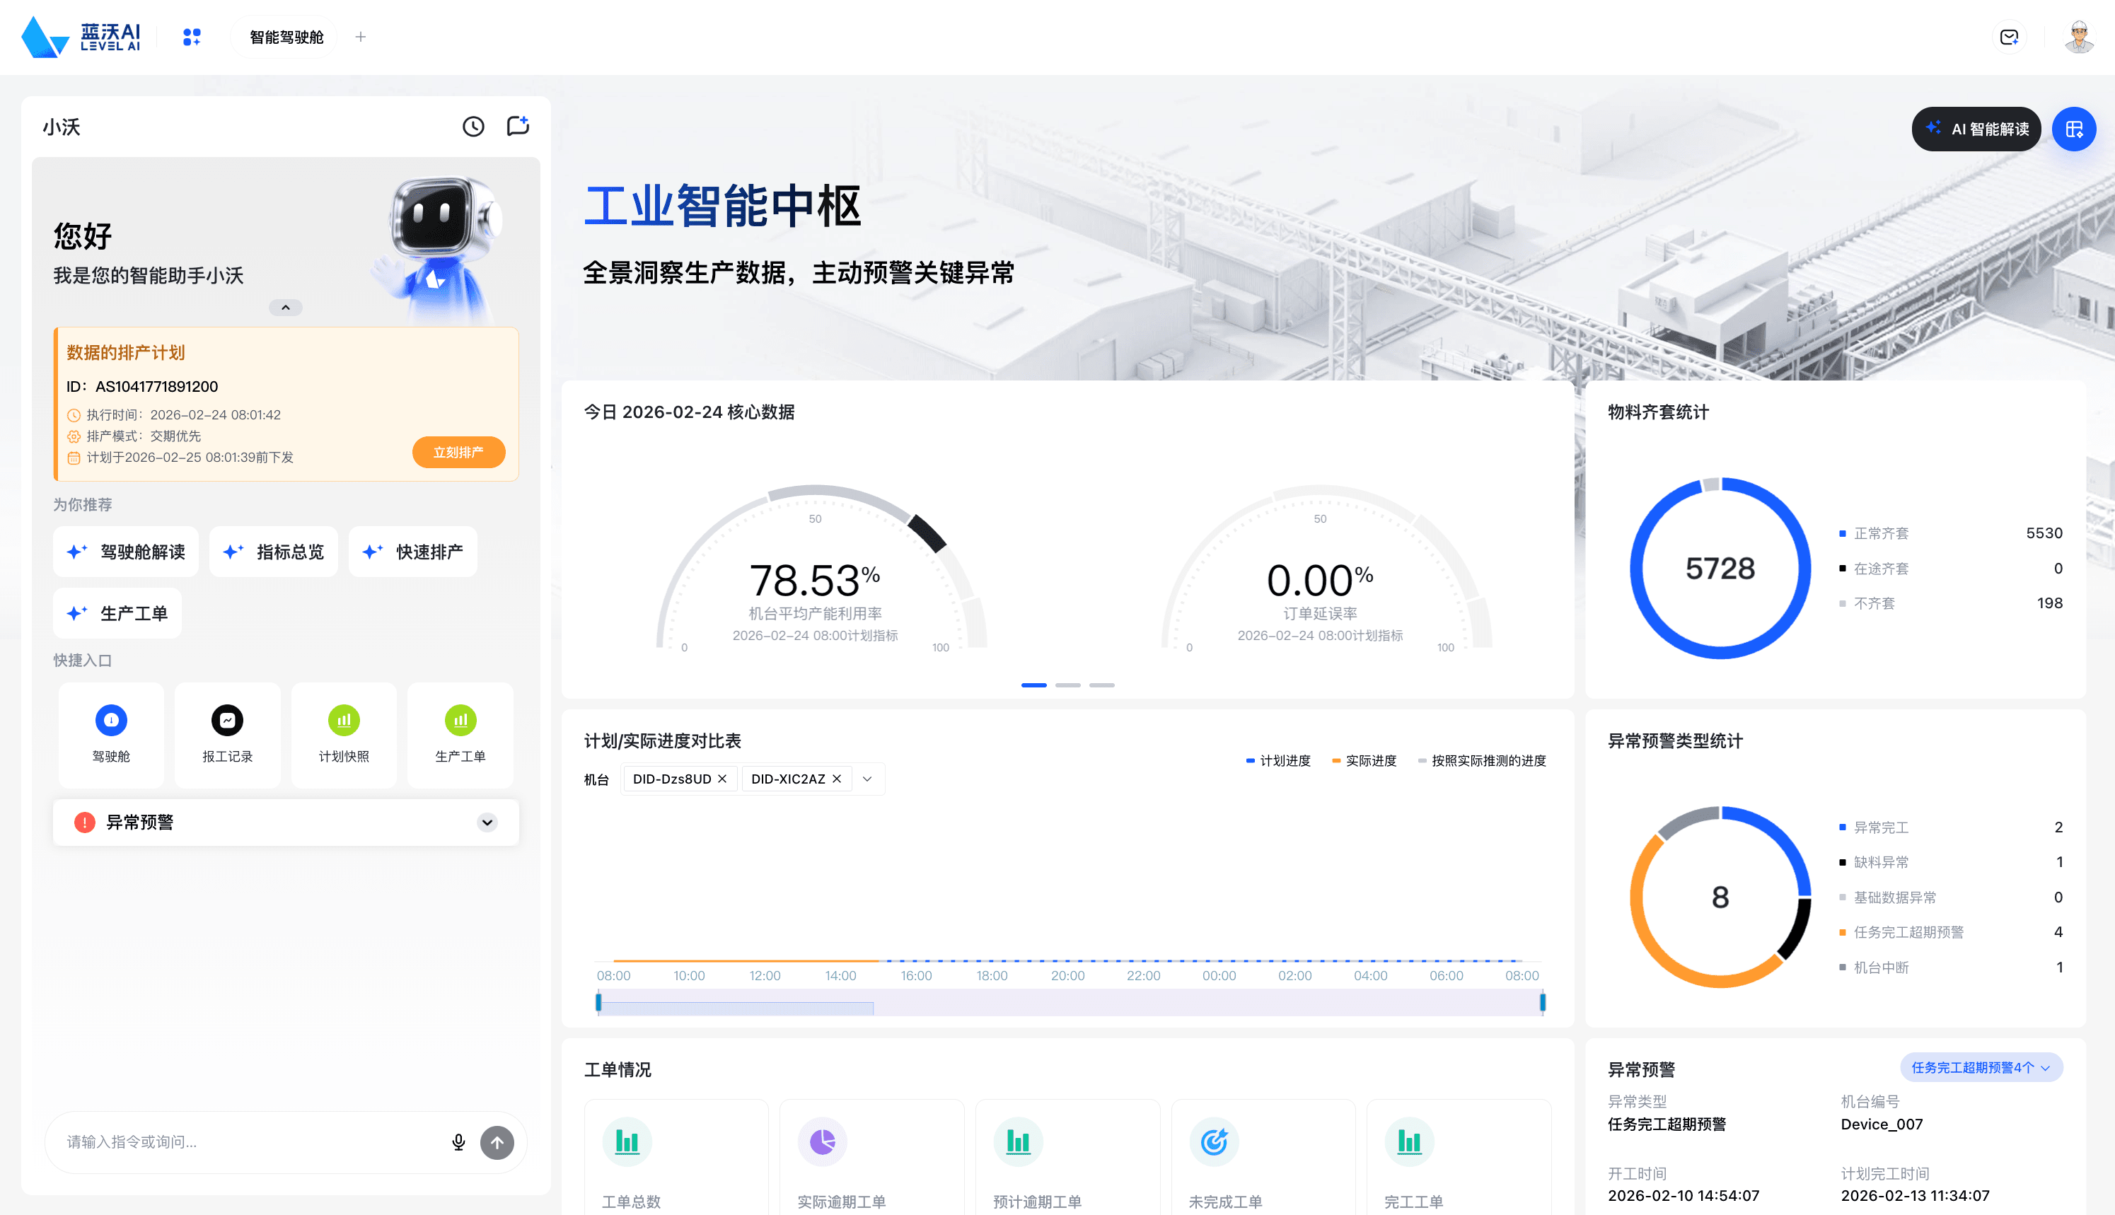Open the machine selection dropdown in 计划/实际进度对比表
This screenshot has width=2115, height=1215.
(x=867, y=778)
